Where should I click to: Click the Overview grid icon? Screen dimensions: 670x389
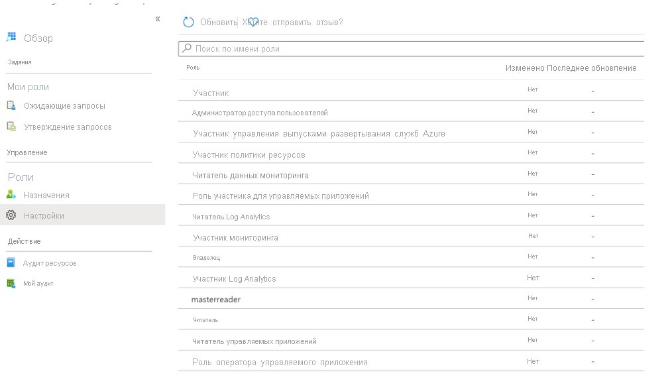(x=11, y=37)
